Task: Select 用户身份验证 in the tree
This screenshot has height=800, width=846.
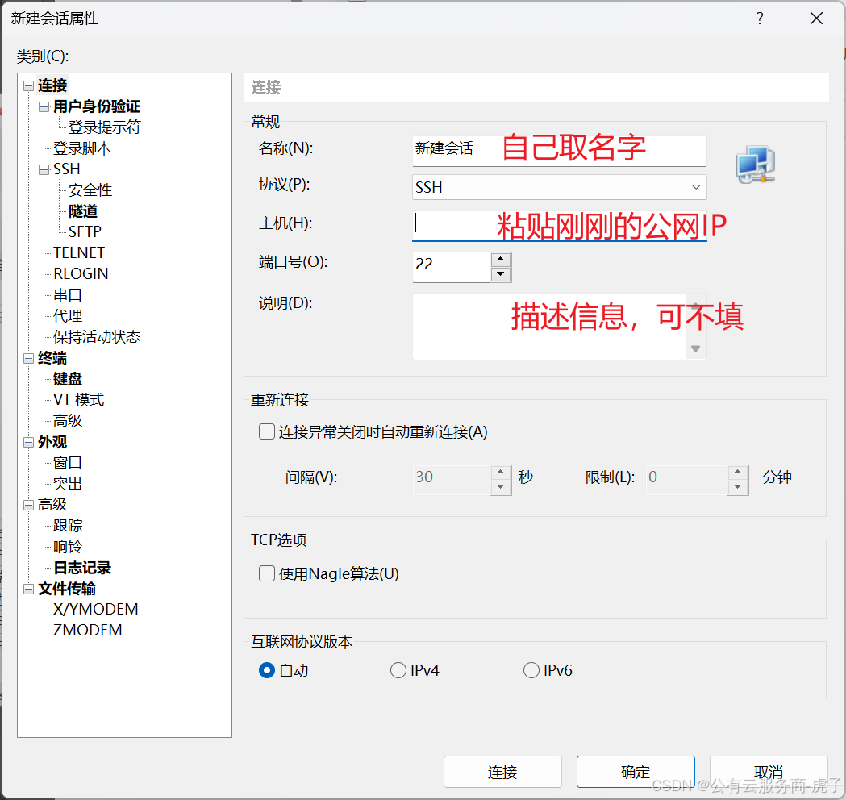Action: pos(97,106)
